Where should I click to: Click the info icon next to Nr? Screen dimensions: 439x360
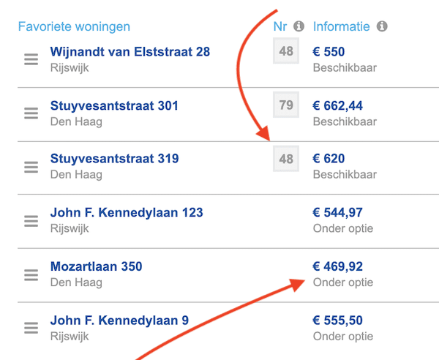tap(299, 26)
